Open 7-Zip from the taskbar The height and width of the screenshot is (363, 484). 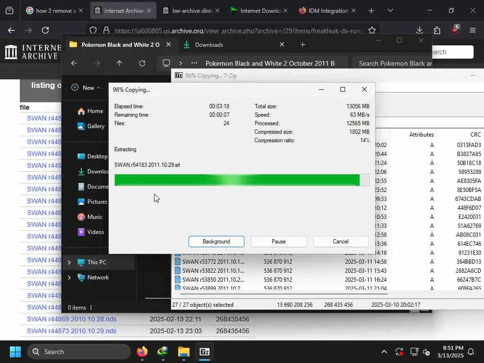tap(204, 352)
